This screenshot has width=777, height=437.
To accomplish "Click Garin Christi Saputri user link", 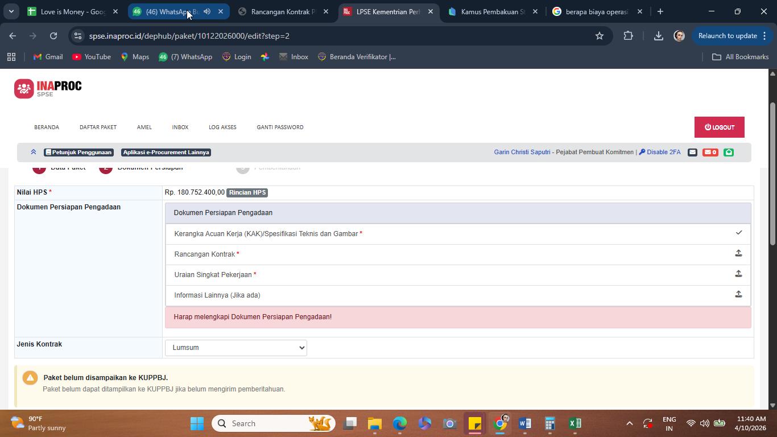I will coord(522,152).
